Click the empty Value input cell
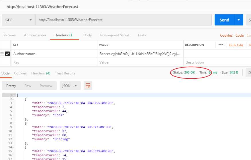251x160 pixels. pyautogui.click(x=140, y=62)
